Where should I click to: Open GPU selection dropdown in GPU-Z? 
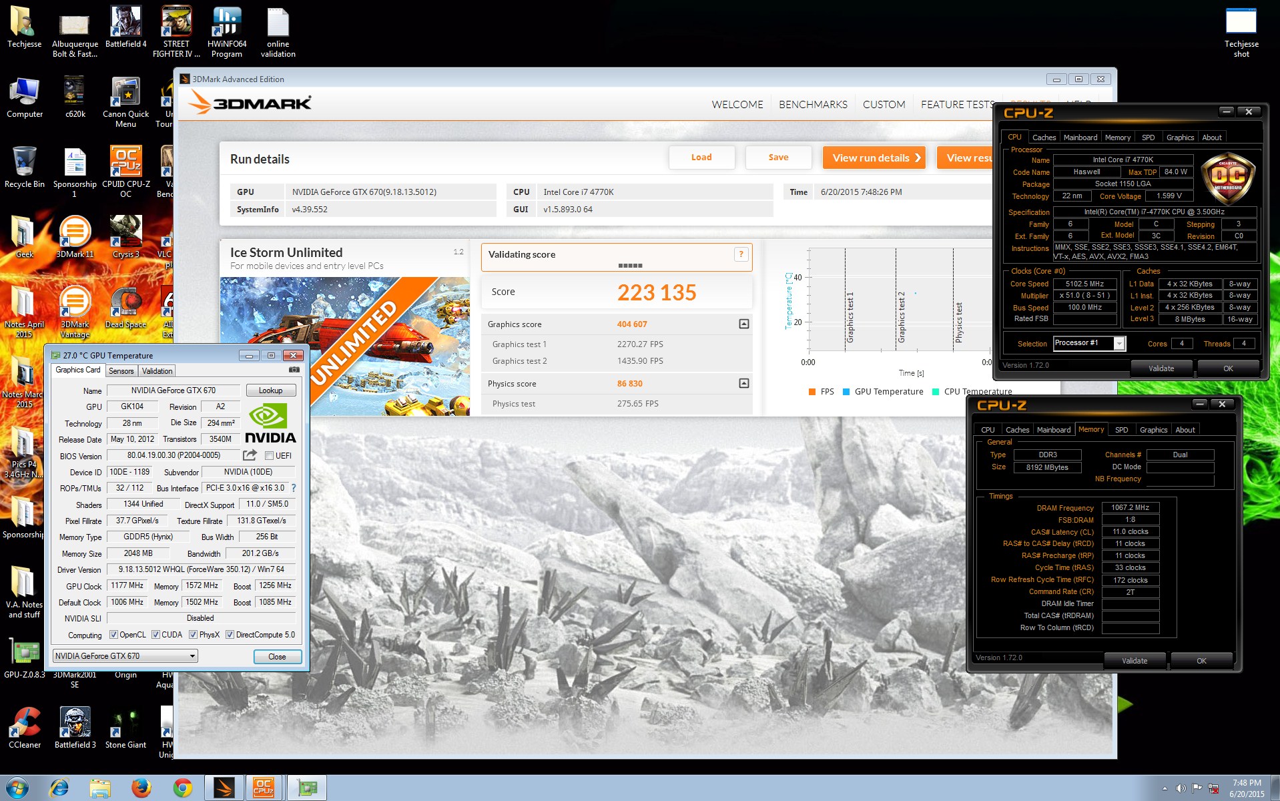click(x=125, y=656)
